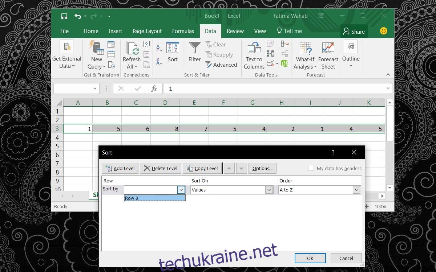Click the smiley feedback icon

click(x=384, y=31)
